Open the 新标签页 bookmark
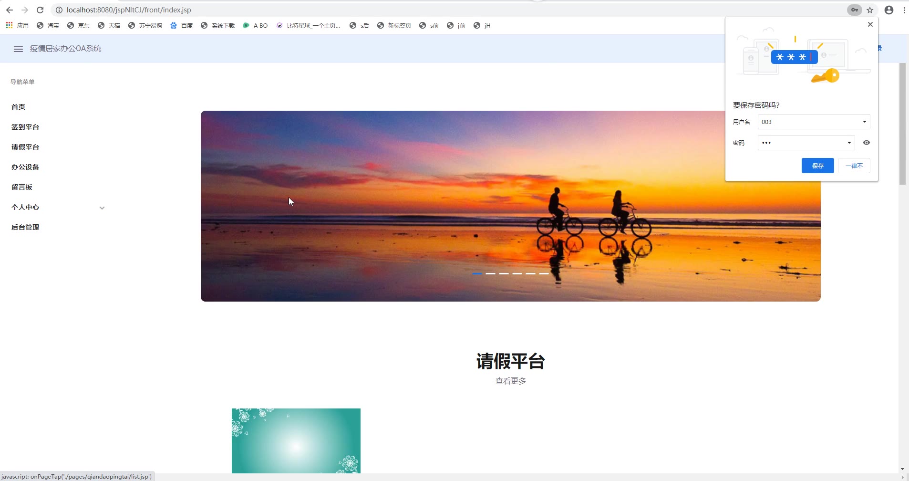The width and height of the screenshot is (909, 481). click(394, 25)
